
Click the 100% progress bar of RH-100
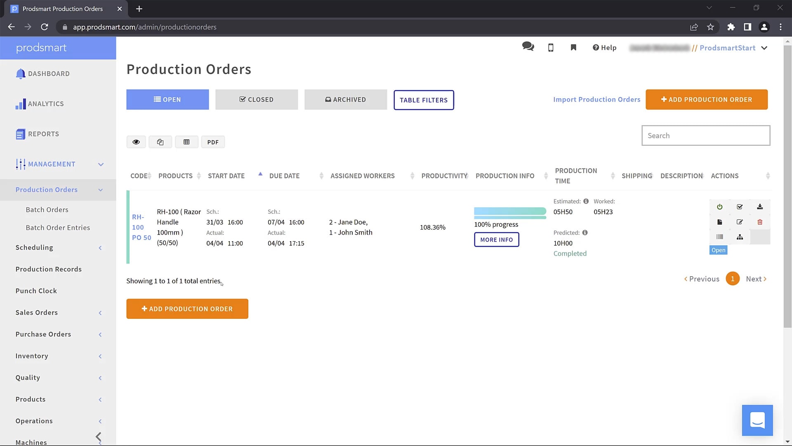click(510, 212)
